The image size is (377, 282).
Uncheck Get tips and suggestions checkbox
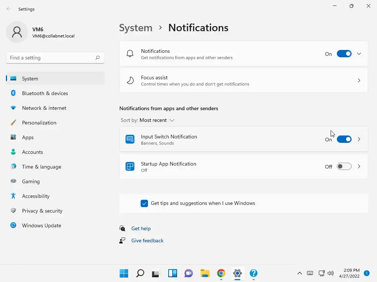tap(144, 203)
